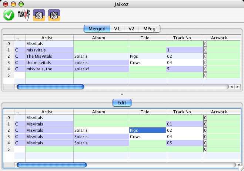This screenshot has width=244, height=171.
Task: Select 'Cows' title in upper table
Action: (x=147, y=63)
